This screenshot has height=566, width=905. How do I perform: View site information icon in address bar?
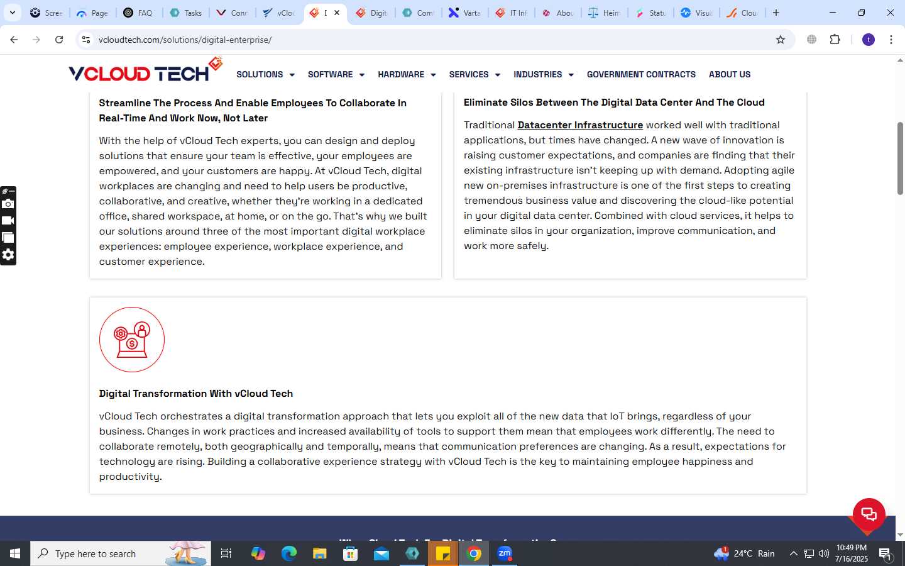86,40
